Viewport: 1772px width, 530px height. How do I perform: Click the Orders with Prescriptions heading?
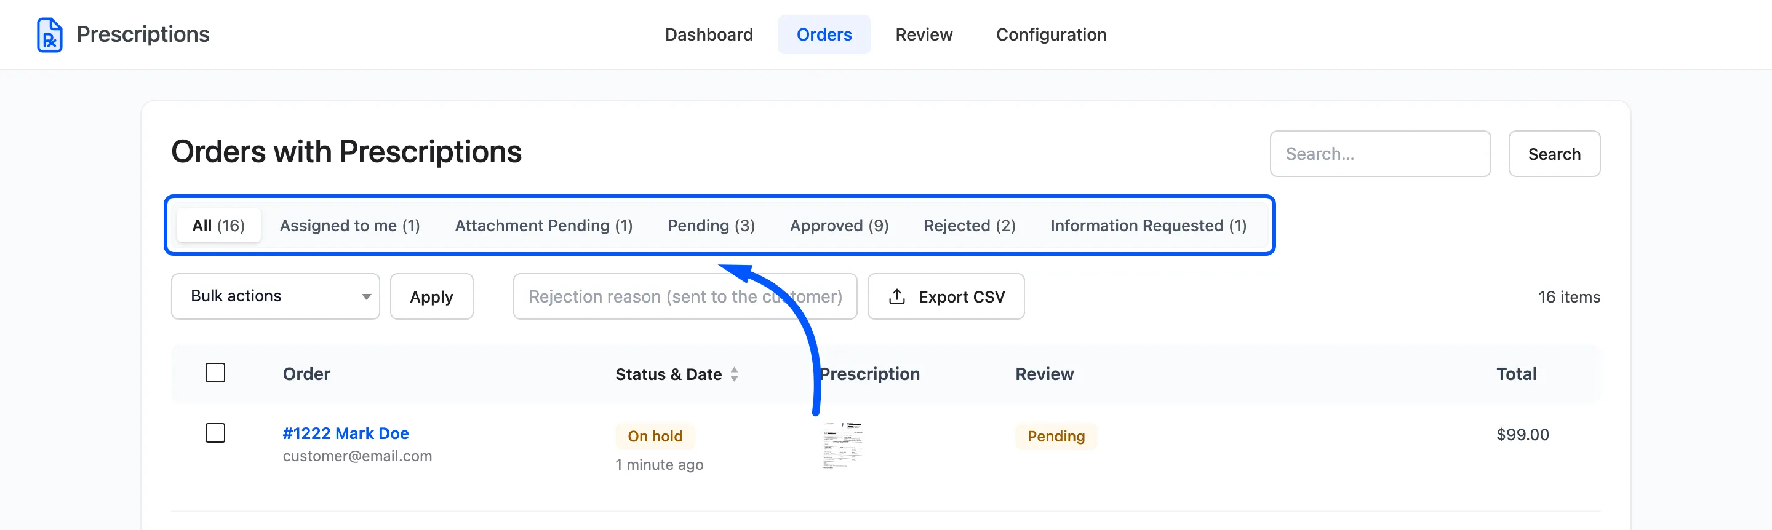[346, 152]
